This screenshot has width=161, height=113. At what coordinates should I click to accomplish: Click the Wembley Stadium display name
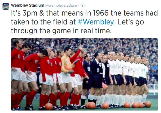27,5
